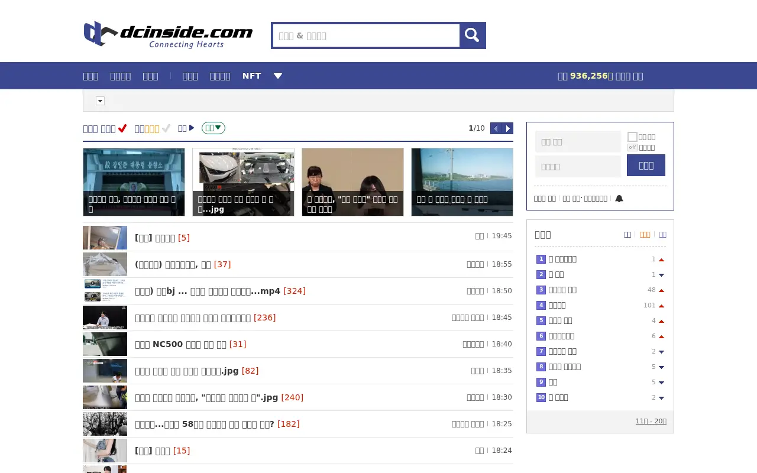Open the '11 - 20' ranking link
Screen dimensions: 757x473
click(x=651, y=421)
